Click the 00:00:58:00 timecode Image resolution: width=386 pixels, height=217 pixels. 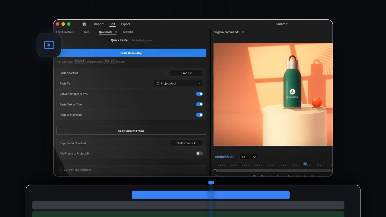(x=225, y=157)
